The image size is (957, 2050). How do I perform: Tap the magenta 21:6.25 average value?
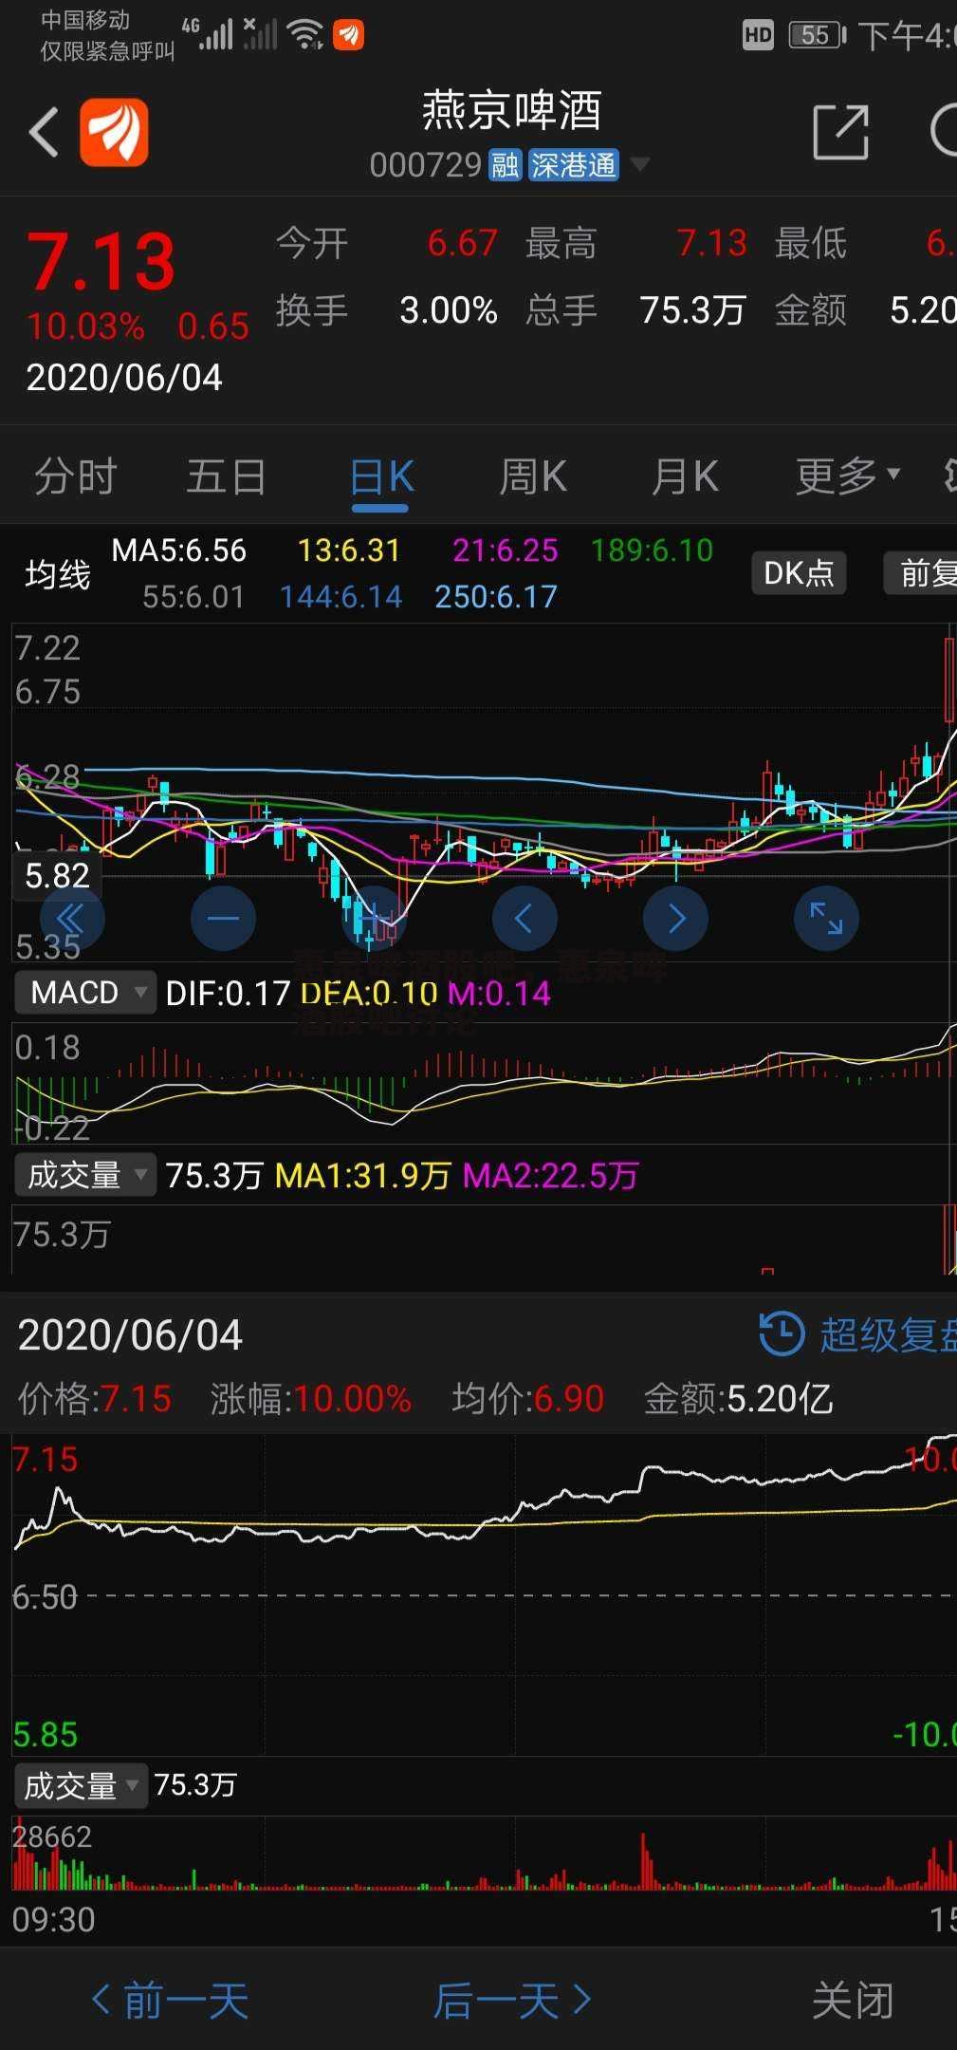pyautogui.click(x=505, y=550)
